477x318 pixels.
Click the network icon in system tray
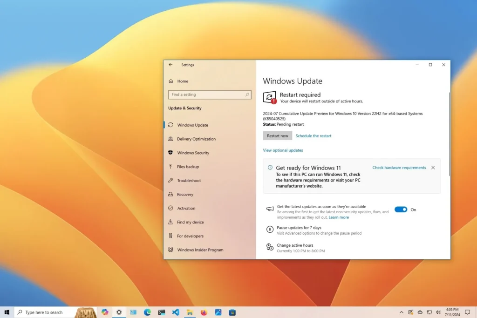pyautogui.click(x=429, y=312)
